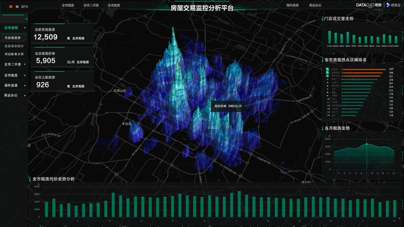Click the 房屋交易监控分析平台 title
Viewport: 404px width, 227px height.
point(202,8)
